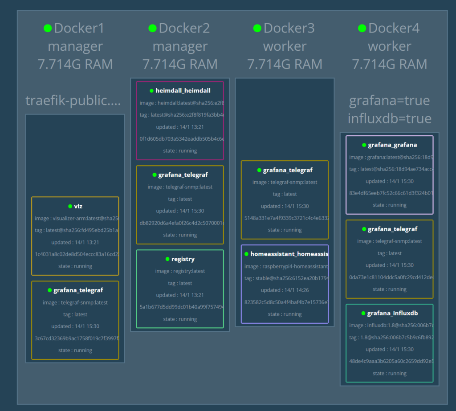Screen dimensions: 456x411
Task: Select the Docker1 node name
Action: pos(79,28)
